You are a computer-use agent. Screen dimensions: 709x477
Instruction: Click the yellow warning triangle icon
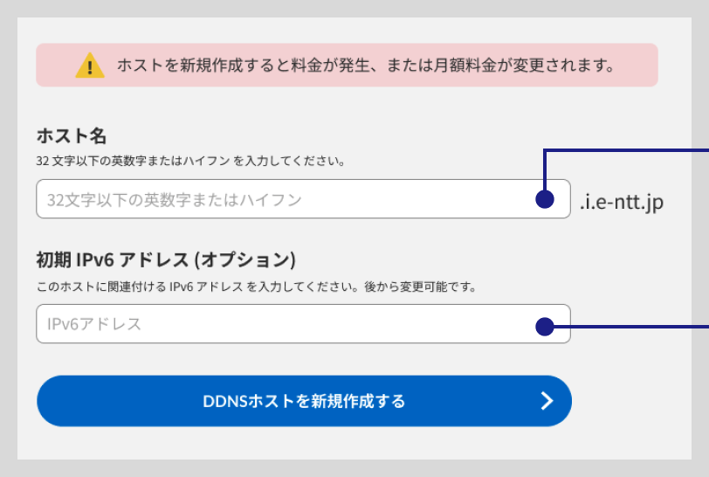pos(90,66)
